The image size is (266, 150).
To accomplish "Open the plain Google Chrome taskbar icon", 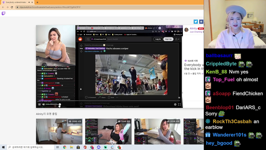I will tap(65, 147).
